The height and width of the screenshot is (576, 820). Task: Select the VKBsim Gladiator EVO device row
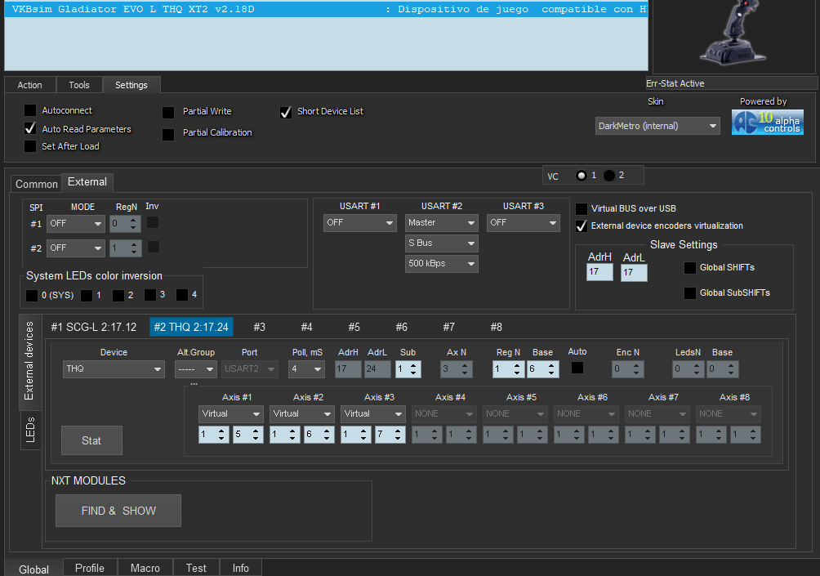click(x=327, y=10)
